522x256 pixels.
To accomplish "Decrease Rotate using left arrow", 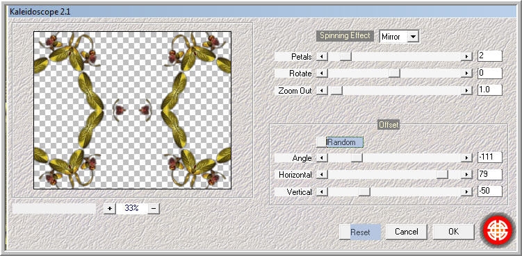I will 322,74.
